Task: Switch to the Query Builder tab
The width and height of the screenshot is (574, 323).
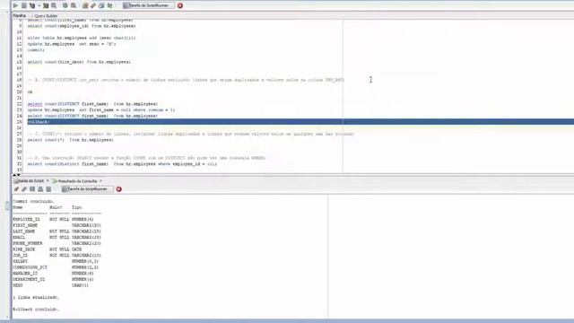Action: pyautogui.click(x=46, y=16)
